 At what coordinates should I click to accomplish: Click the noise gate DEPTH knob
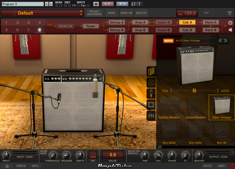[80, 155]
